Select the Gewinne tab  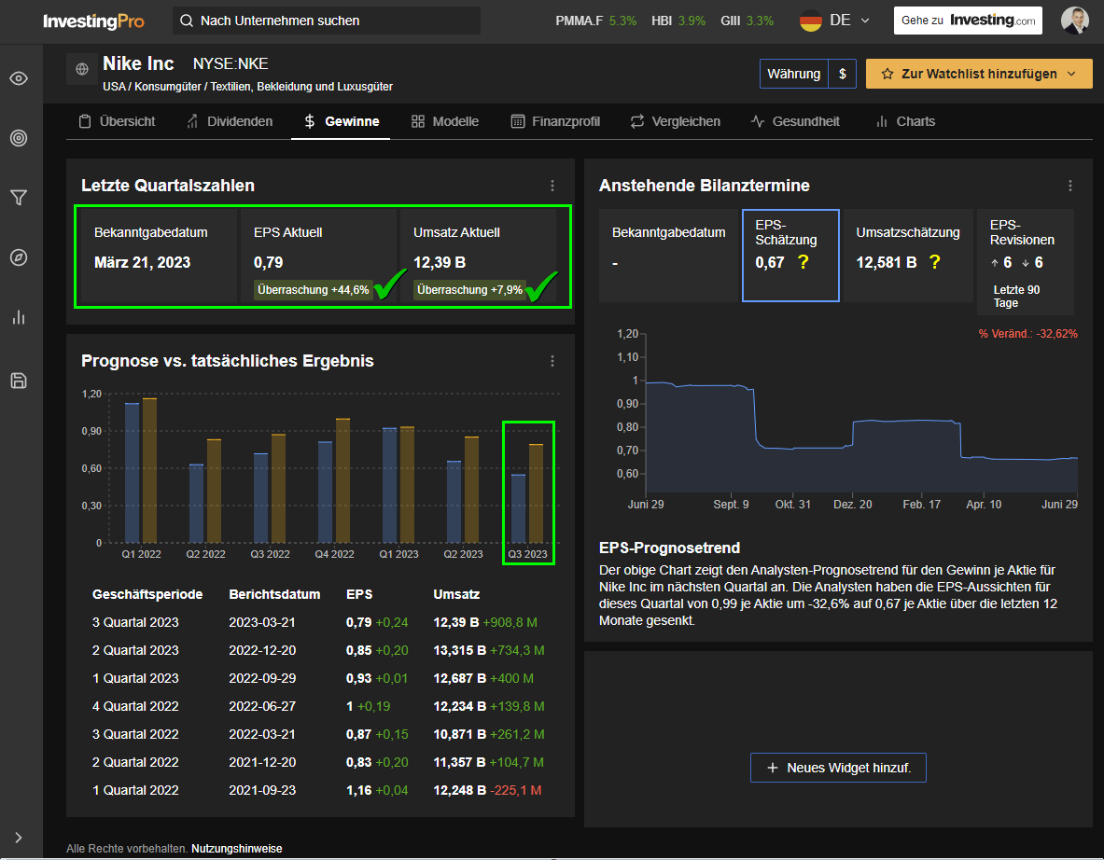[x=341, y=122]
